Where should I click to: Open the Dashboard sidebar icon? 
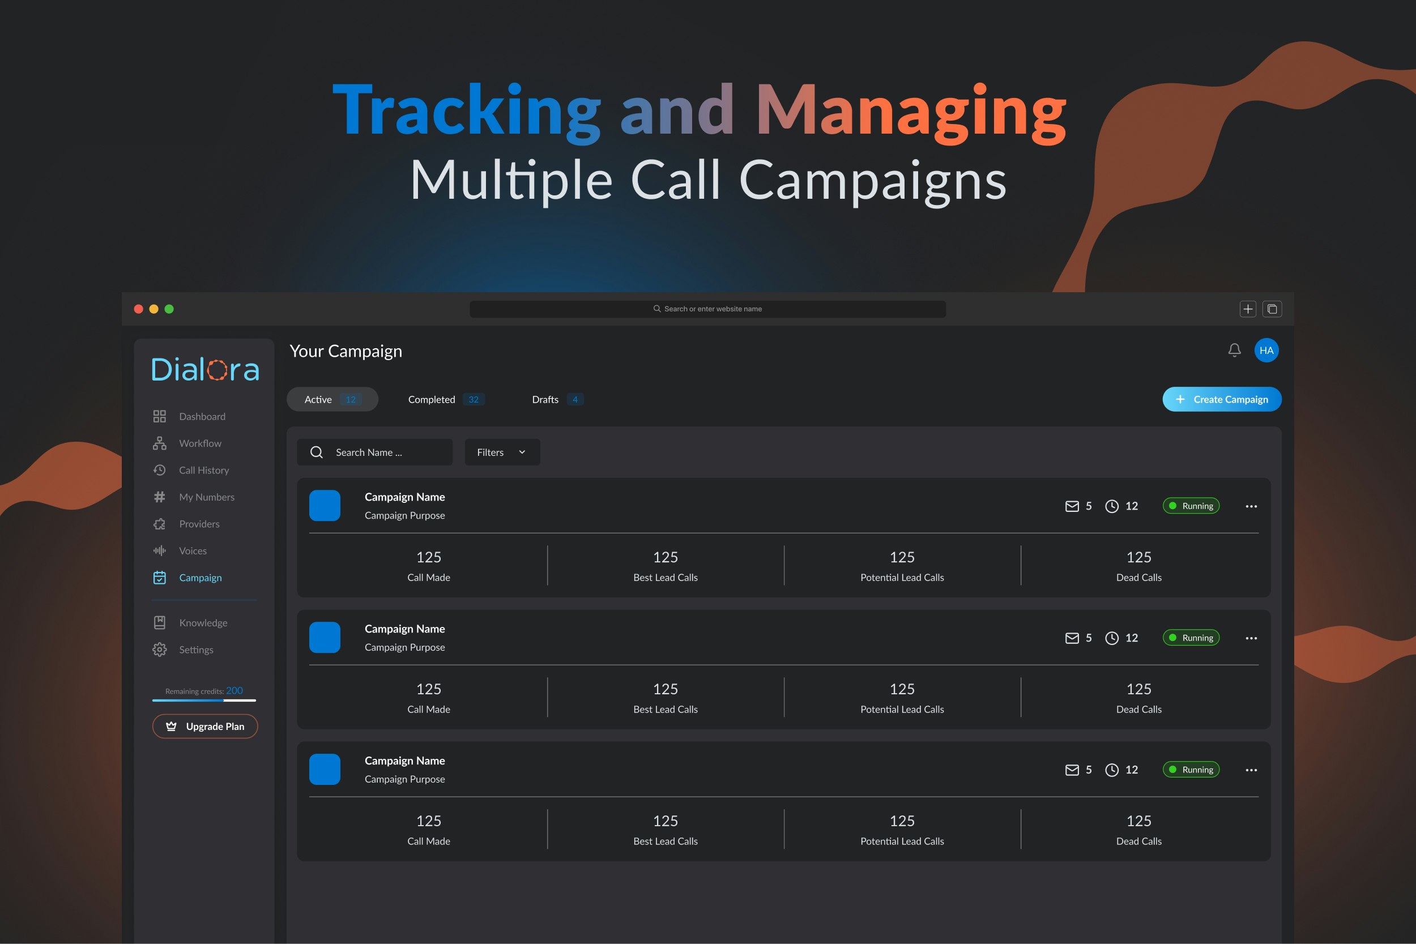click(x=160, y=417)
